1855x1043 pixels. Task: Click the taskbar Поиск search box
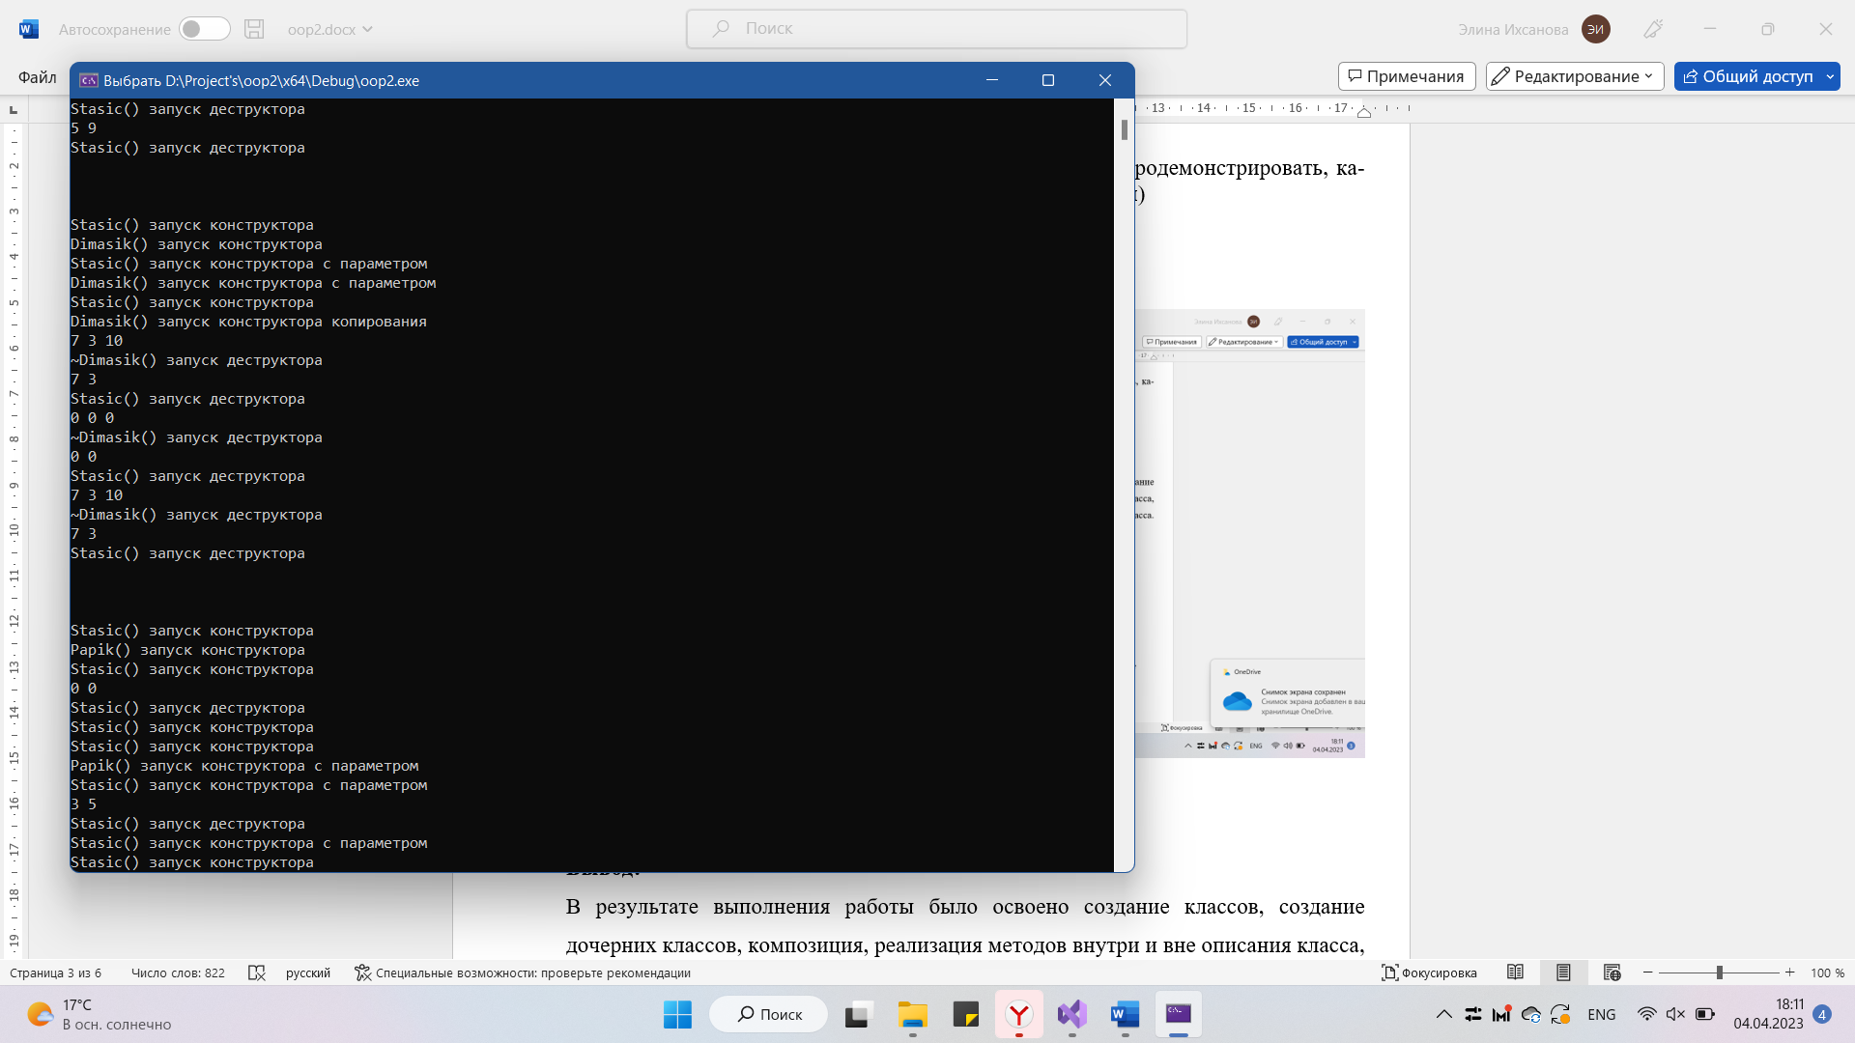click(769, 1014)
